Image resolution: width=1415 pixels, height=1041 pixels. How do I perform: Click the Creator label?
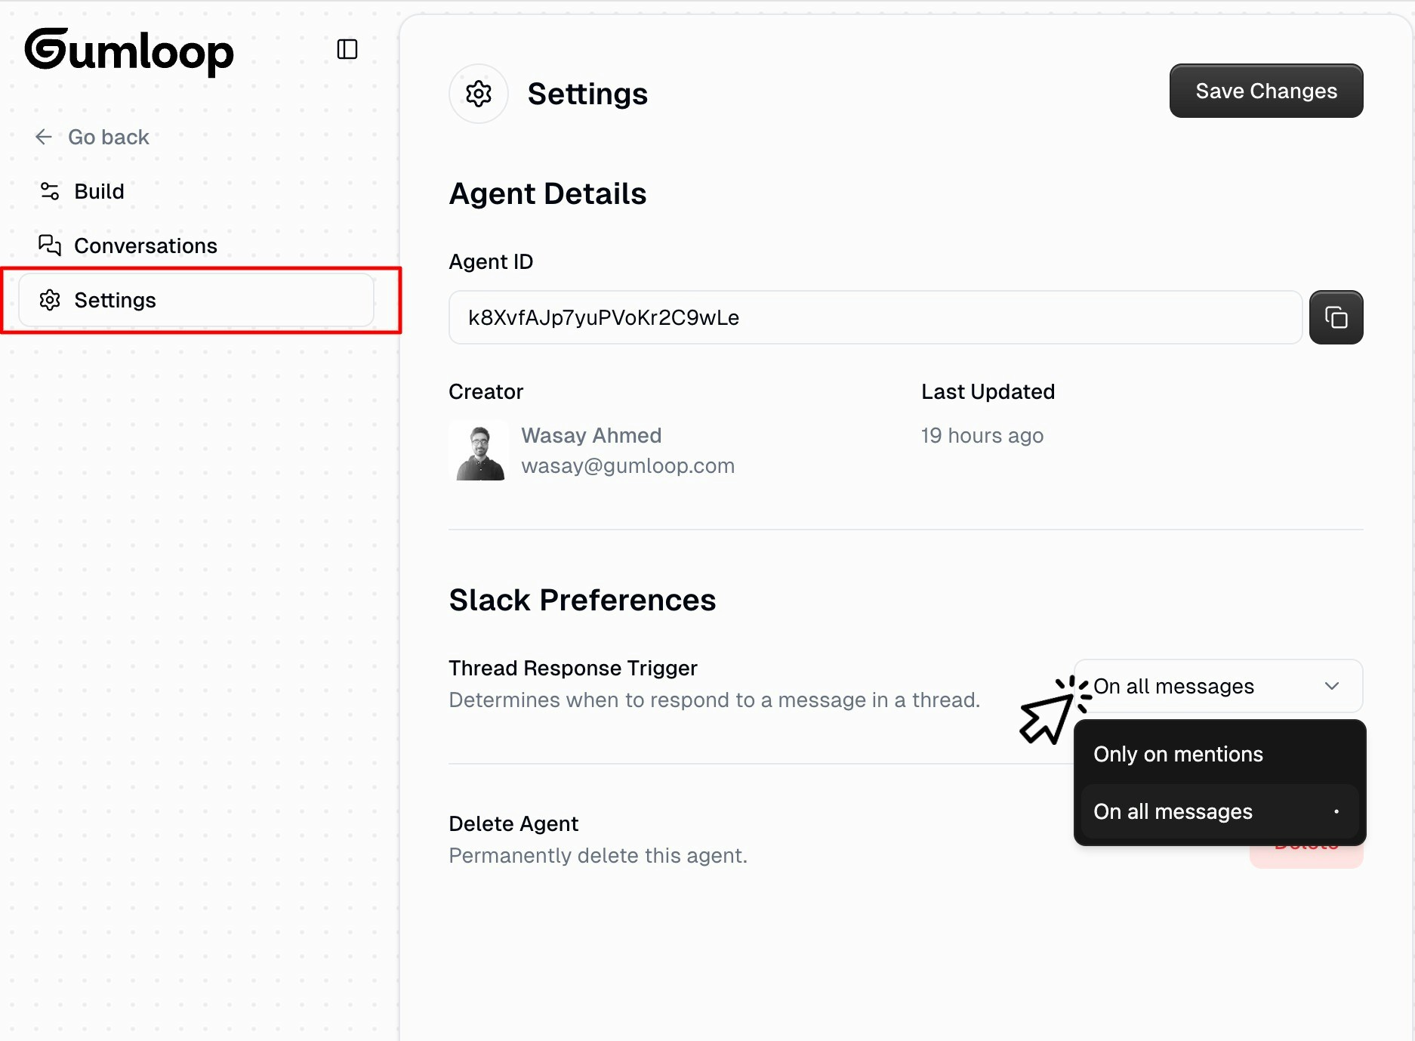pos(486,391)
